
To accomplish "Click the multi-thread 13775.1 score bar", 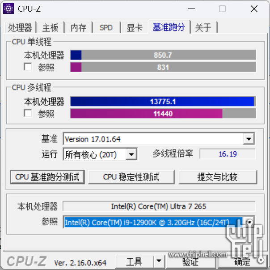I will click(x=163, y=102).
